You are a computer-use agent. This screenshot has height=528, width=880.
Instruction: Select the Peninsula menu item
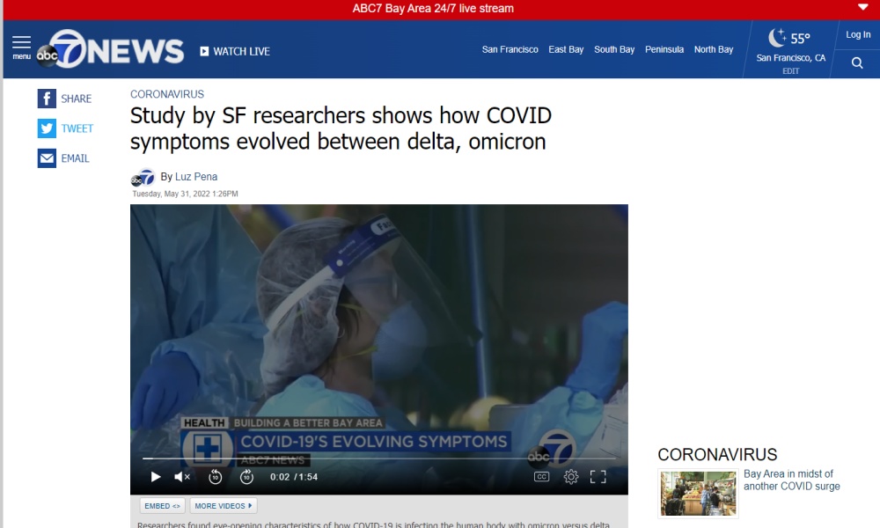pyautogui.click(x=664, y=49)
